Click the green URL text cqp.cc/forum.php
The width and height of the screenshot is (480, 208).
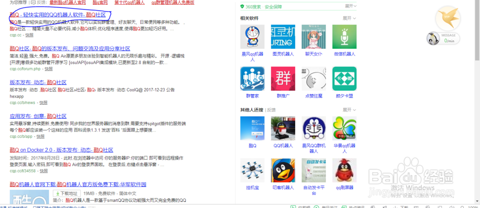pos(26,69)
